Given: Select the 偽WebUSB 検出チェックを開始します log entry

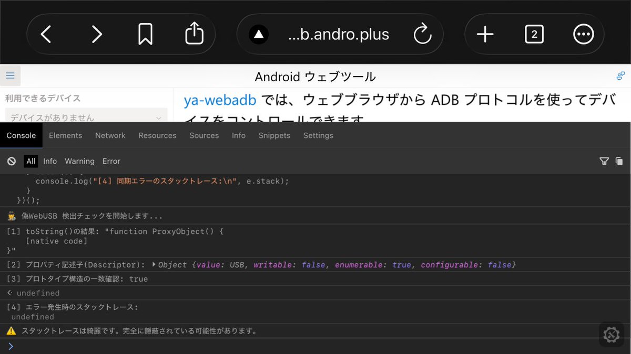Looking at the screenshot, I should 315,216.
